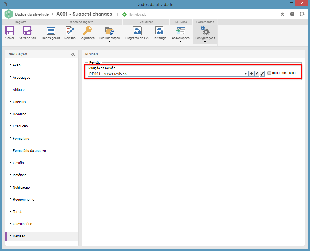Click document icon in title bar
This screenshot has width=310, height=251.
(5, 4)
